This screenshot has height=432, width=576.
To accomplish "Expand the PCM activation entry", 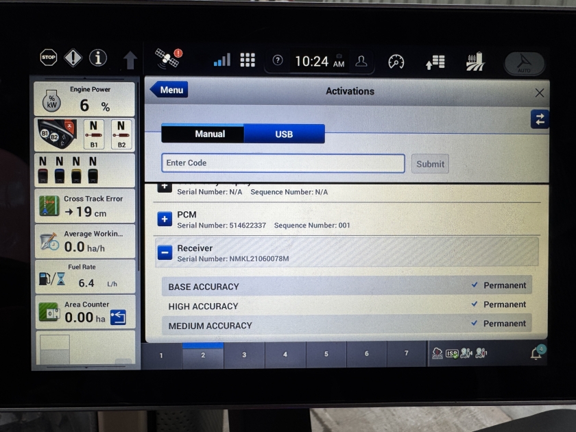I will (165, 219).
